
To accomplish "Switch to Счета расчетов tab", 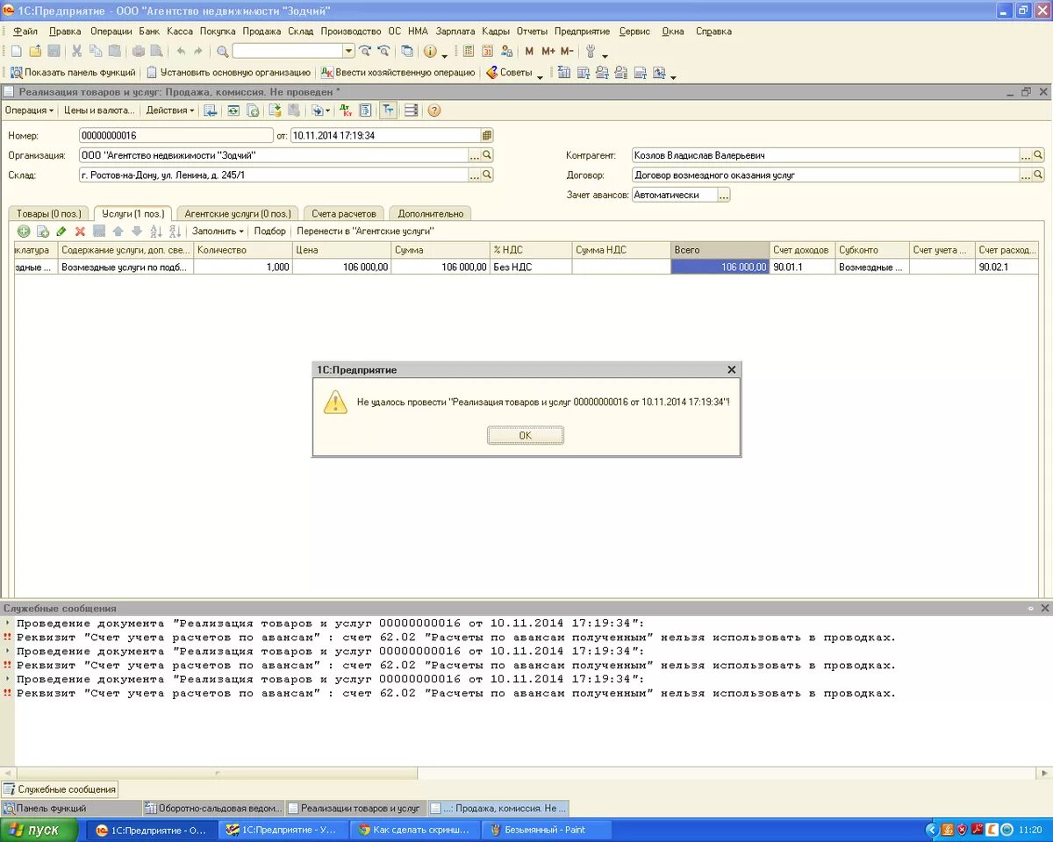I will (344, 213).
